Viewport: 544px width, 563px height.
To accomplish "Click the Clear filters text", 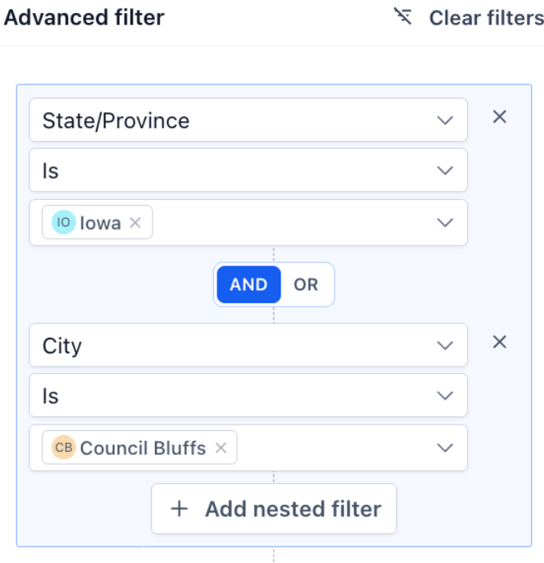I will pyautogui.click(x=486, y=17).
